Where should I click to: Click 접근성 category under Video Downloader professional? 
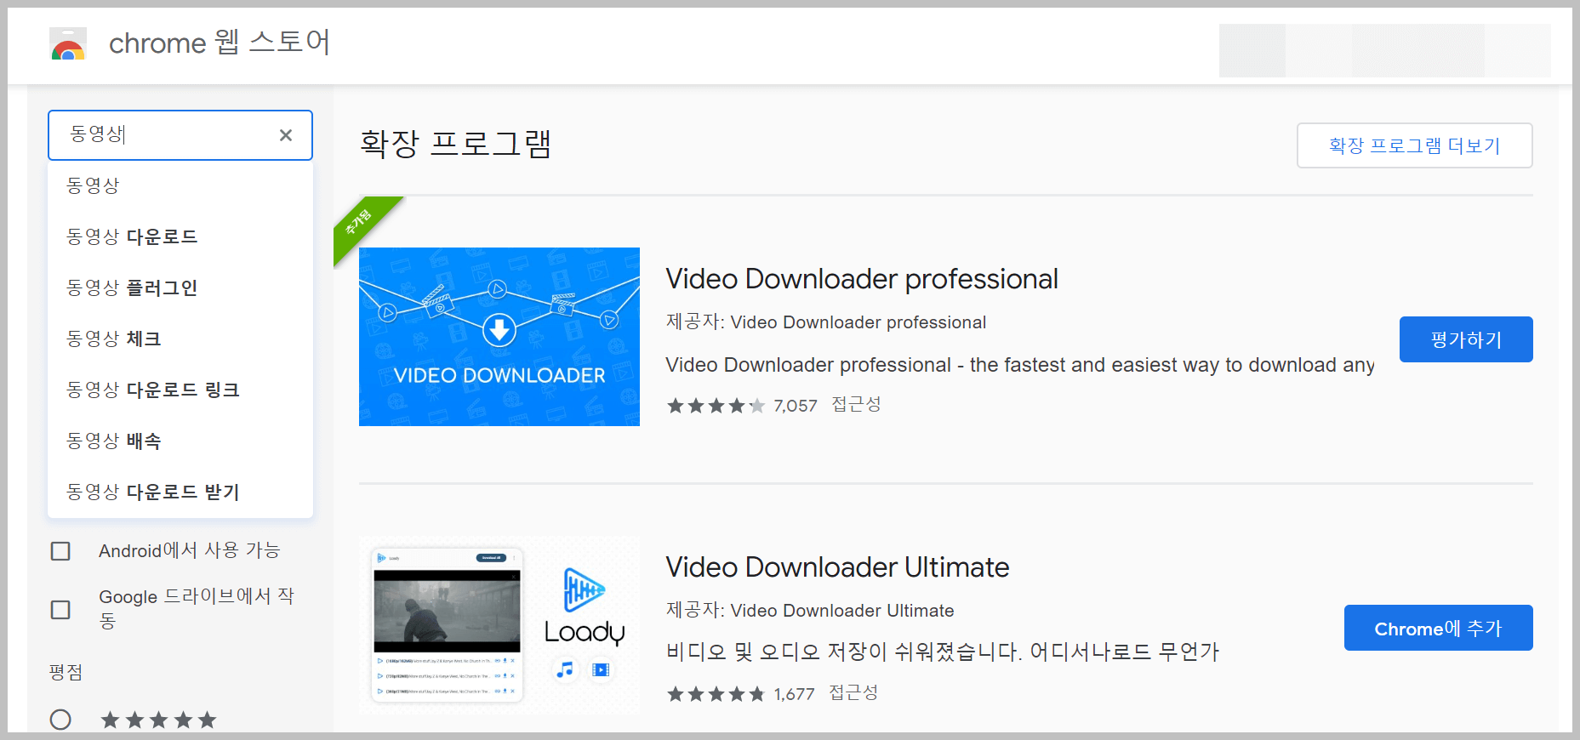(856, 405)
